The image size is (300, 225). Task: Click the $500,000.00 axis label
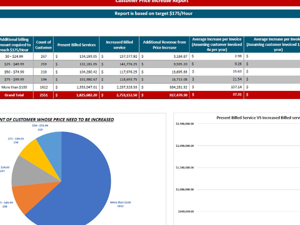click(x=186, y=211)
